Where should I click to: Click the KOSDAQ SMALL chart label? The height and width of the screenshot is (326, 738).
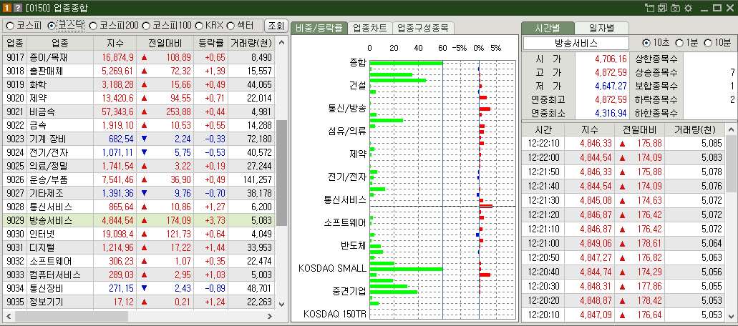332,269
